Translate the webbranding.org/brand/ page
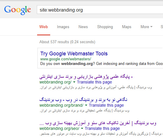163x140 pixels. (x=106, y=105)
